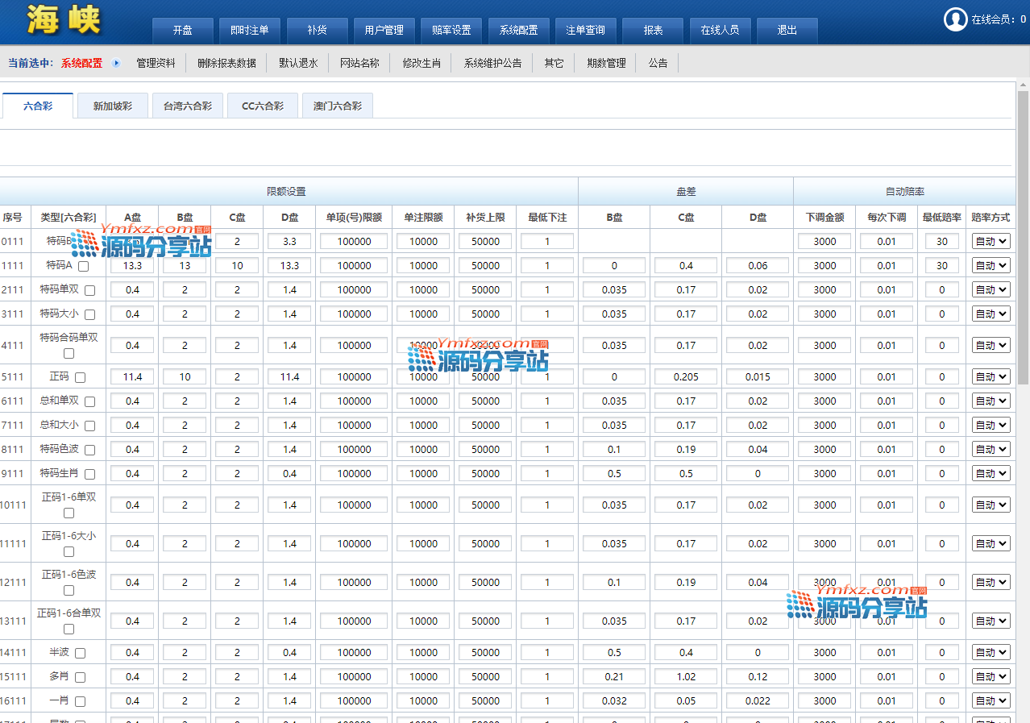1030x723 pixels.
Task: Enable the 特码单双 checkbox
Action: [89, 290]
